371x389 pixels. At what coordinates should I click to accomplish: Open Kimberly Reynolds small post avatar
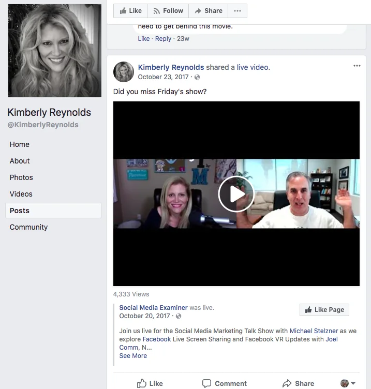coord(124,72)
